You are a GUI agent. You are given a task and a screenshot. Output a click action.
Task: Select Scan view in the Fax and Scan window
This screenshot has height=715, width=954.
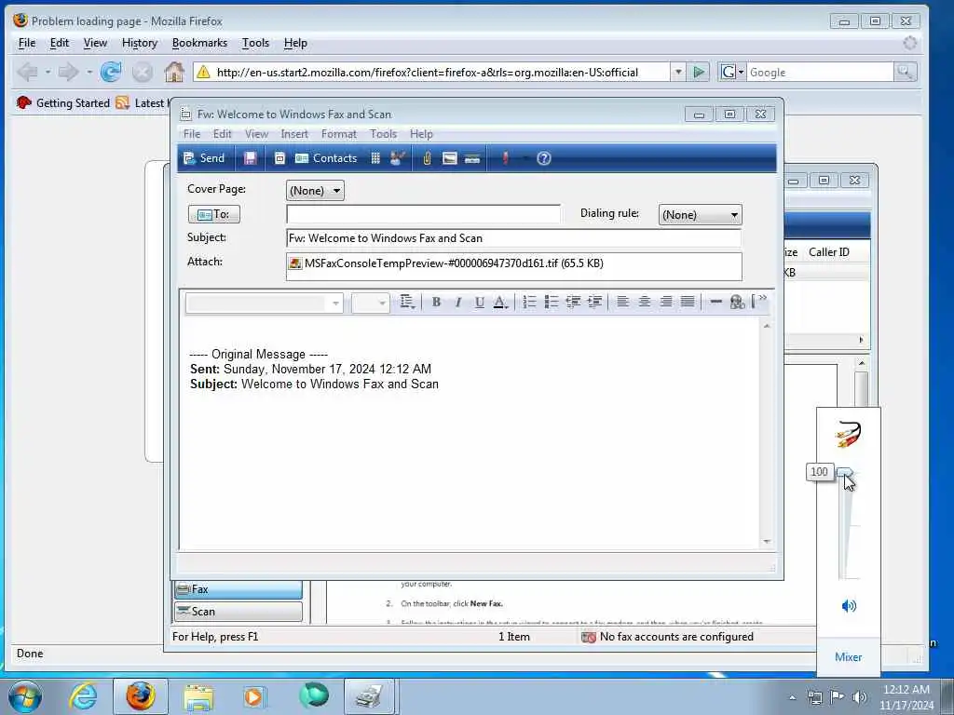(x=238, y=612)
